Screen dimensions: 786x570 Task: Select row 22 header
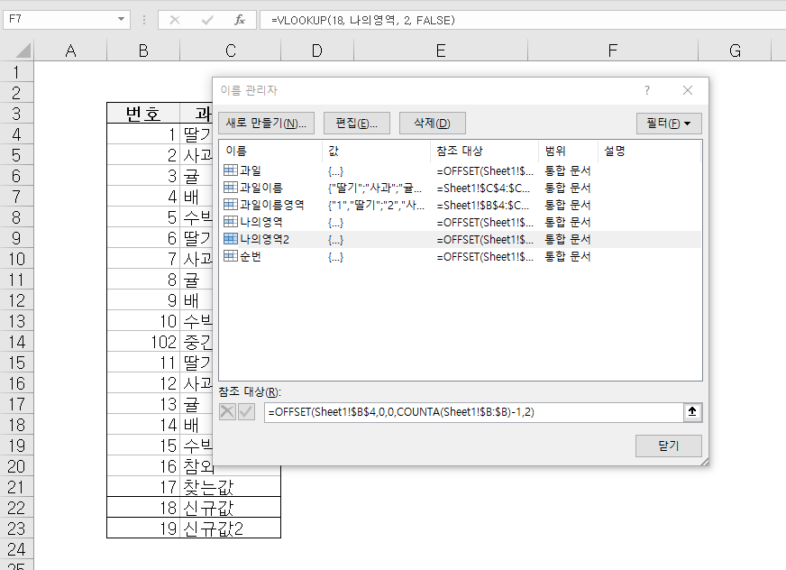point(16,508)
